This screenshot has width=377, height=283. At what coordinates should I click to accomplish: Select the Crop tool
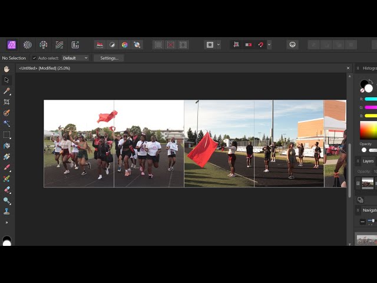click(x=6, y=102)
